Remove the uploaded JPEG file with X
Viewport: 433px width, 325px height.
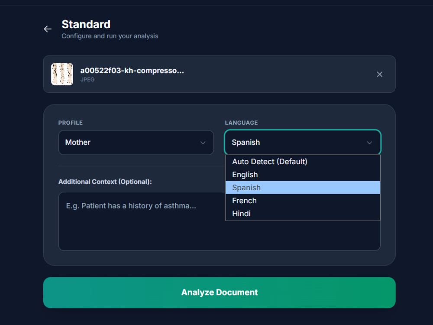click(380, 75)
